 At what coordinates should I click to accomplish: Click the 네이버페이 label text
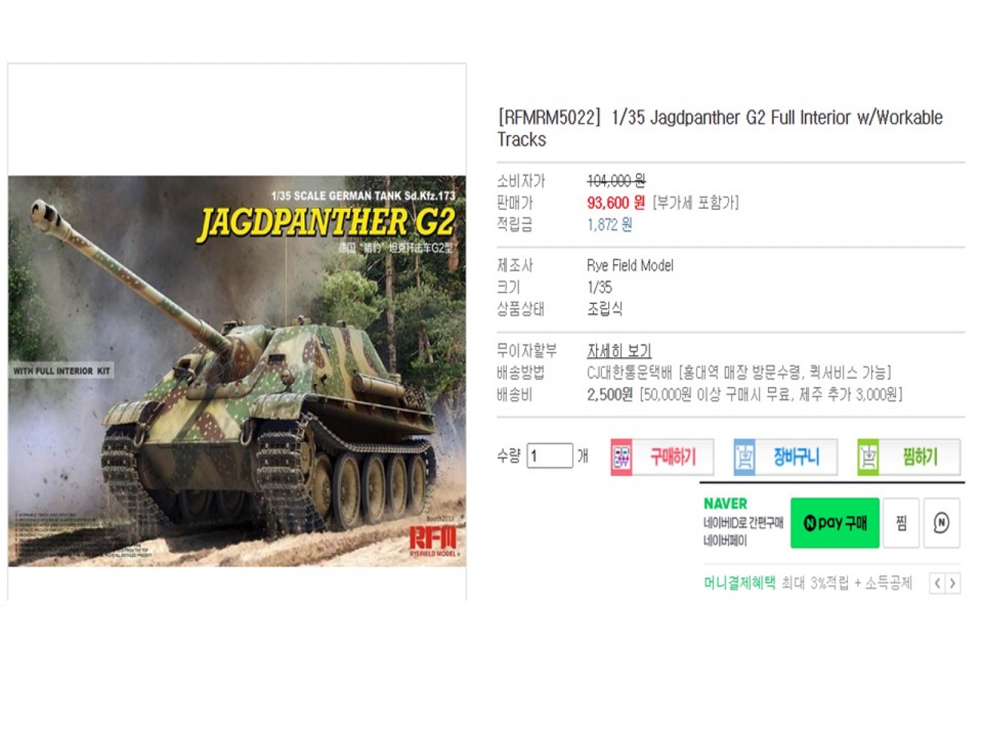[x=726, y=541]
